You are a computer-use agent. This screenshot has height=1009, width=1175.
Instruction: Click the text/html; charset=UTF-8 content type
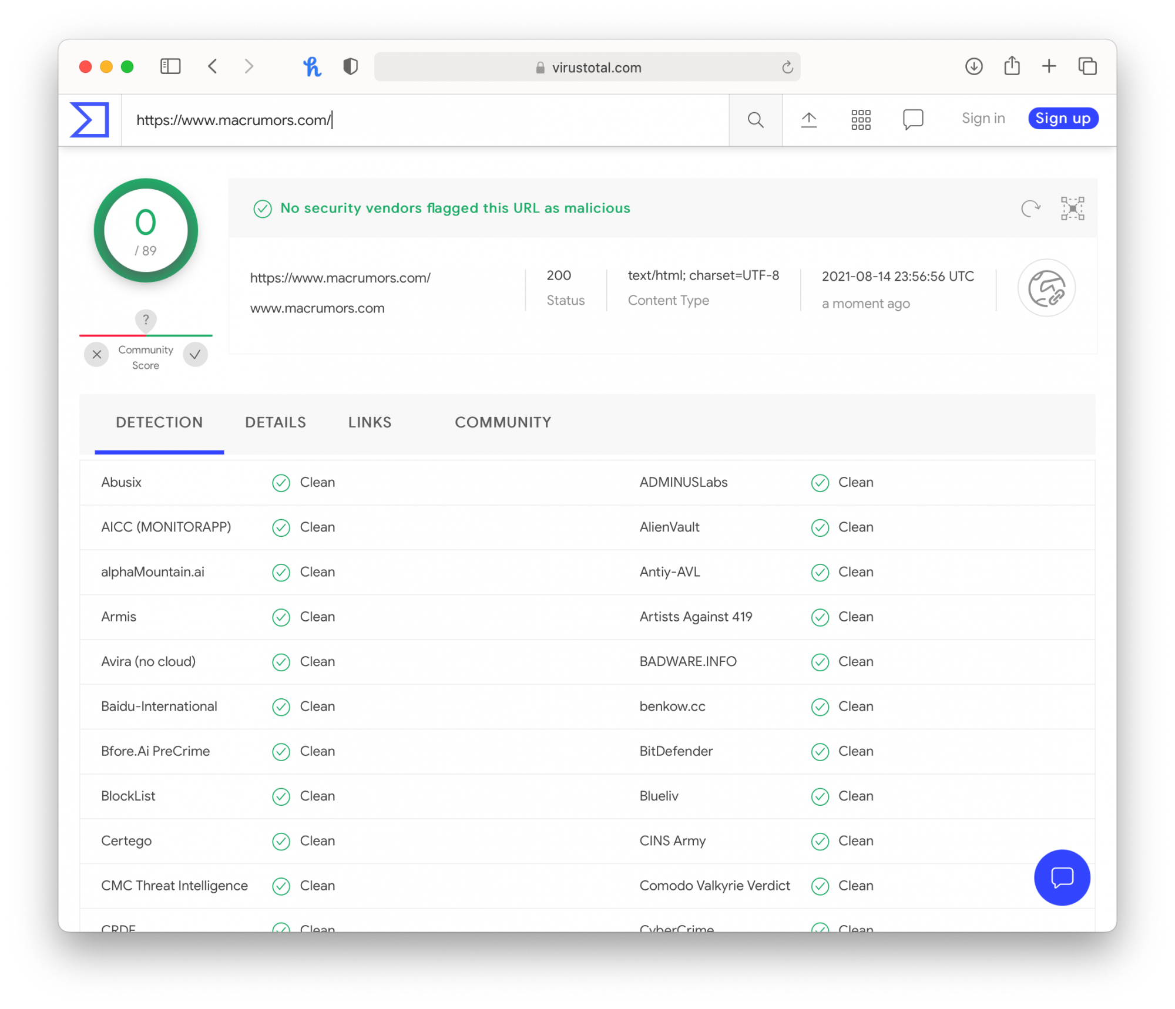coord(703,275)
